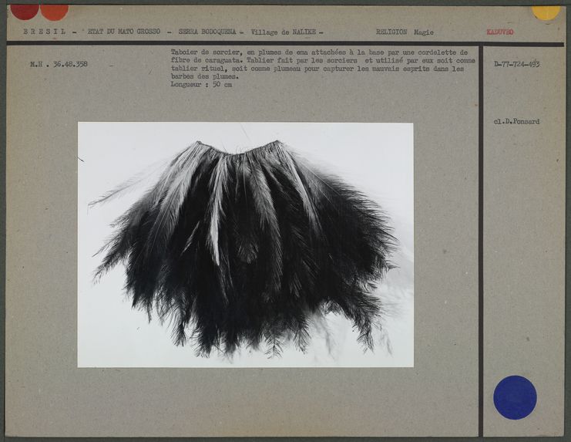Click the red circle sticker at top left
Viewport: 571px width, 442px height.
[x=24, y=10]
